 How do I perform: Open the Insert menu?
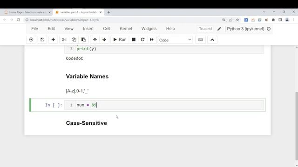pos(88,29)
